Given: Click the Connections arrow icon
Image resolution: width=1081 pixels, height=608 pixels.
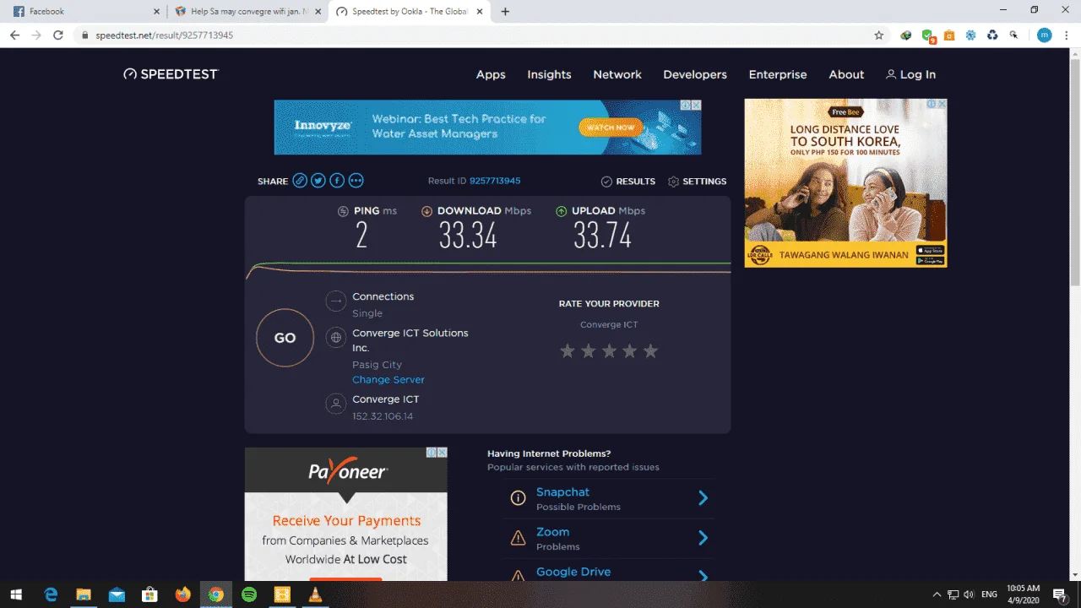Looking at the screenshot, I should pyautogui.click(x=336, y=301).
